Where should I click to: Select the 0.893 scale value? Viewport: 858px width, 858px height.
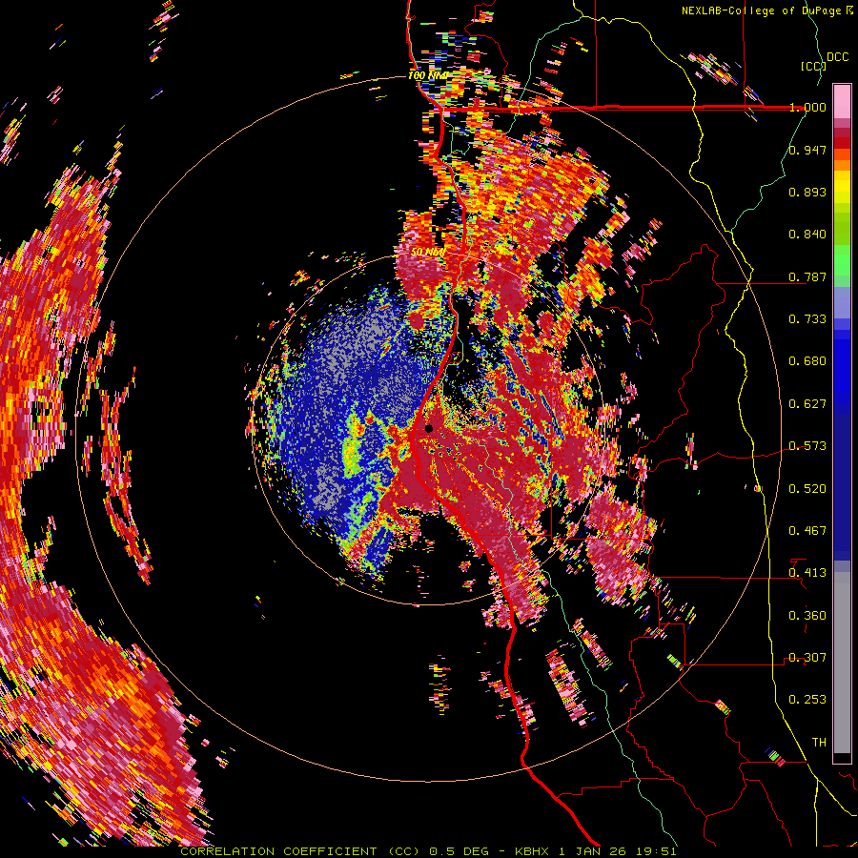(x=807, y=192)
